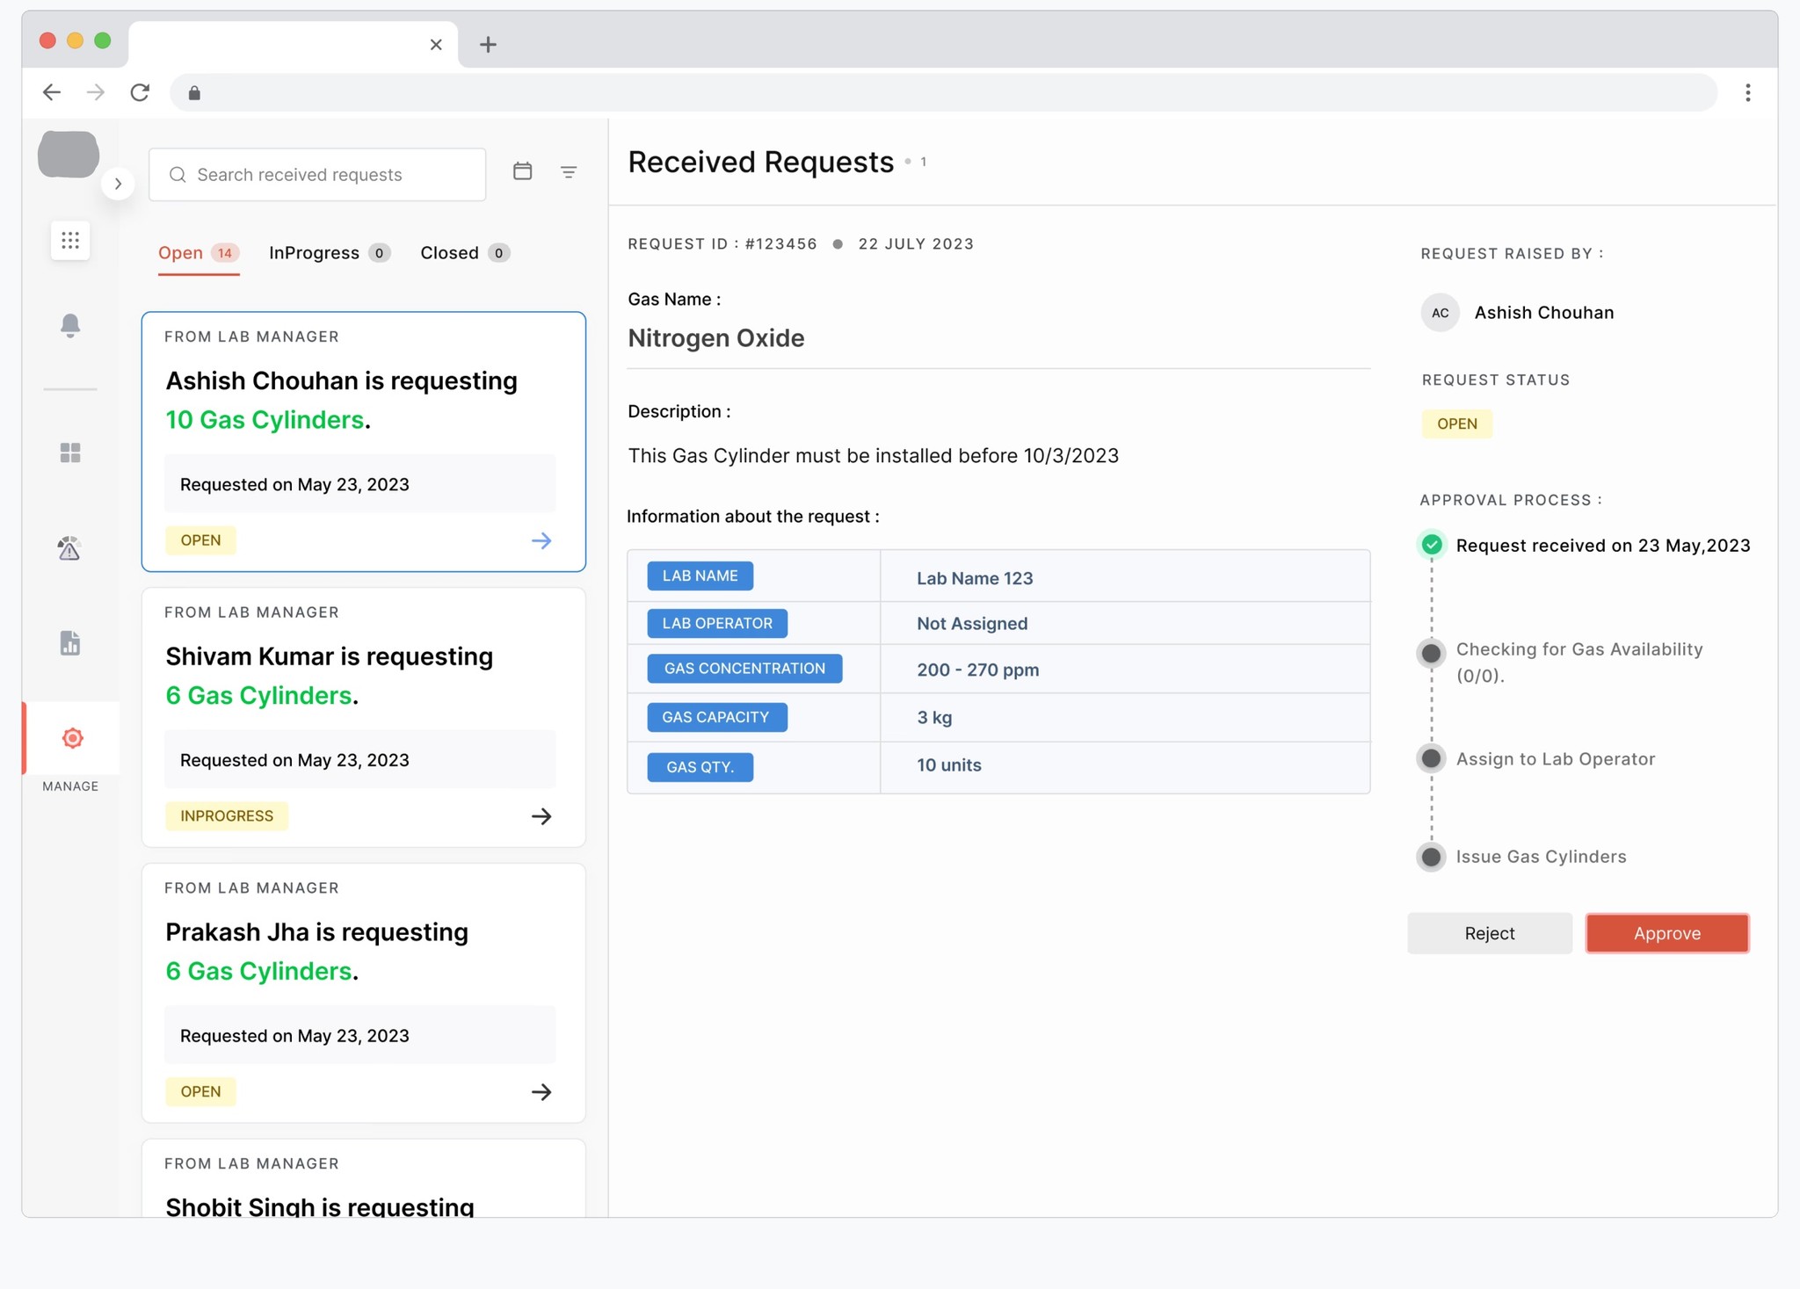Switch to the InProgress tab
Viewport: 1800px width, 1289px height.
pyautogui.click(x=315, y=253)
